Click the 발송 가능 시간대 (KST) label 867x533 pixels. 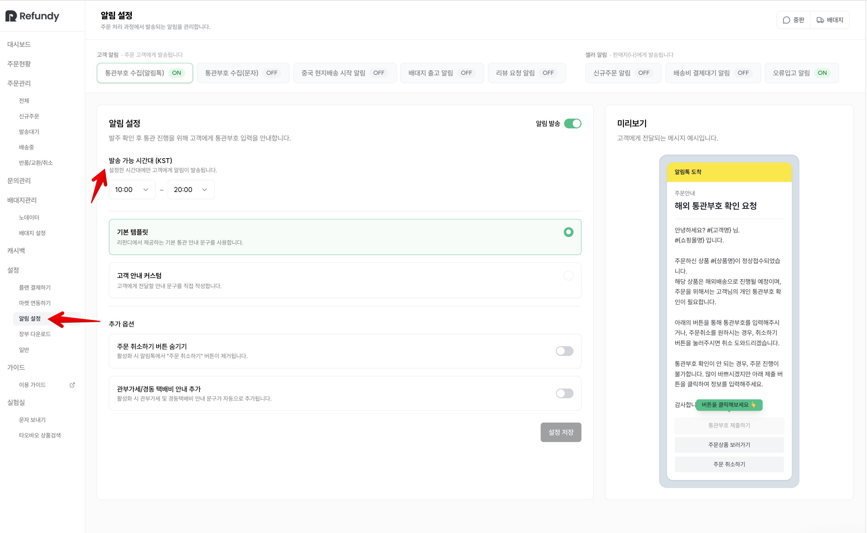click(x=140, y=161)
